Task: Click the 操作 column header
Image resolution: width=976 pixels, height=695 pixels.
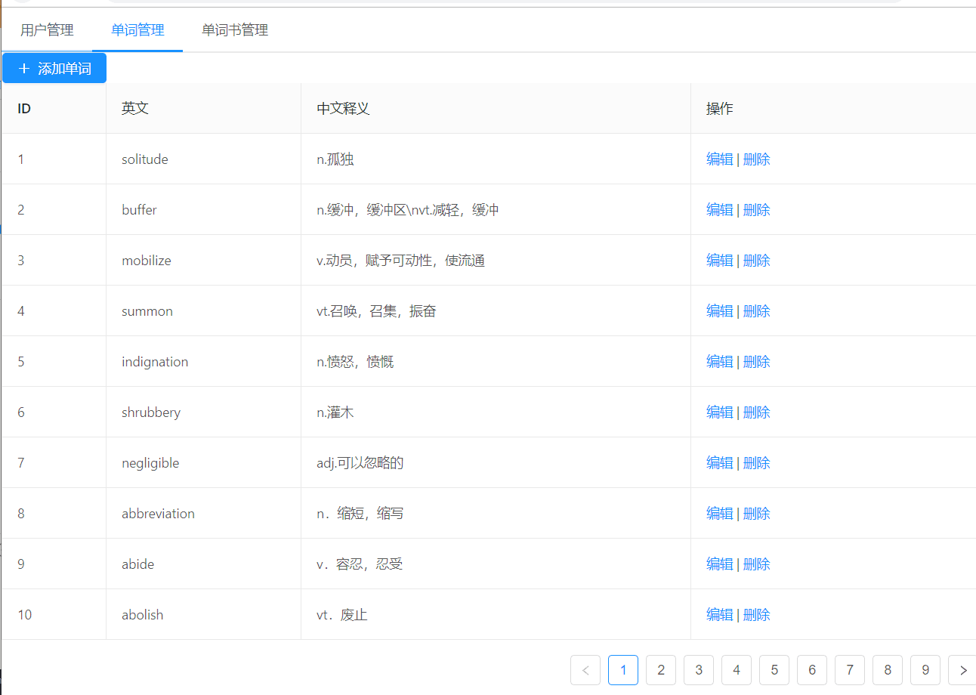Action: (833, 109)
